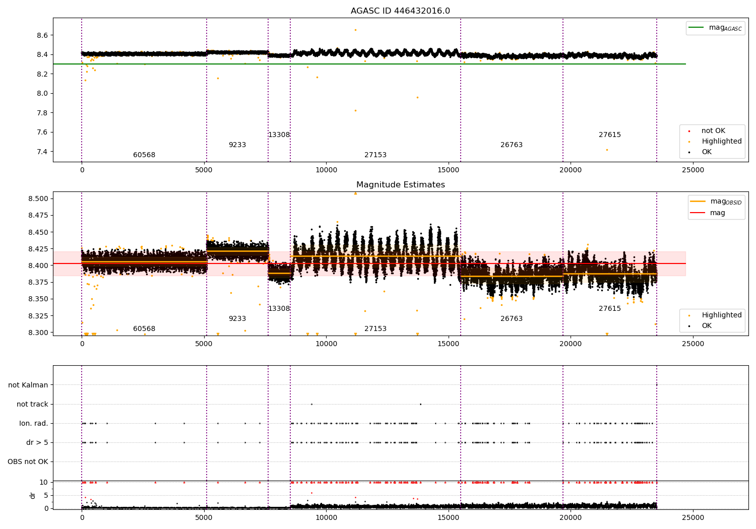Click the lowest orange outlier near 7.4 in top panel
This screenshot has width=756, height=529.
pos(607,150)
